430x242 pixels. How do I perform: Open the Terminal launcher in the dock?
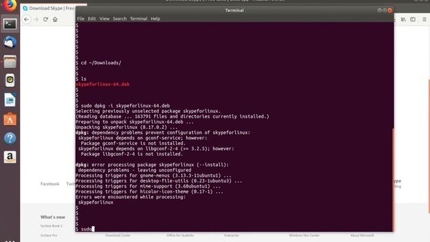pos(10,24)
